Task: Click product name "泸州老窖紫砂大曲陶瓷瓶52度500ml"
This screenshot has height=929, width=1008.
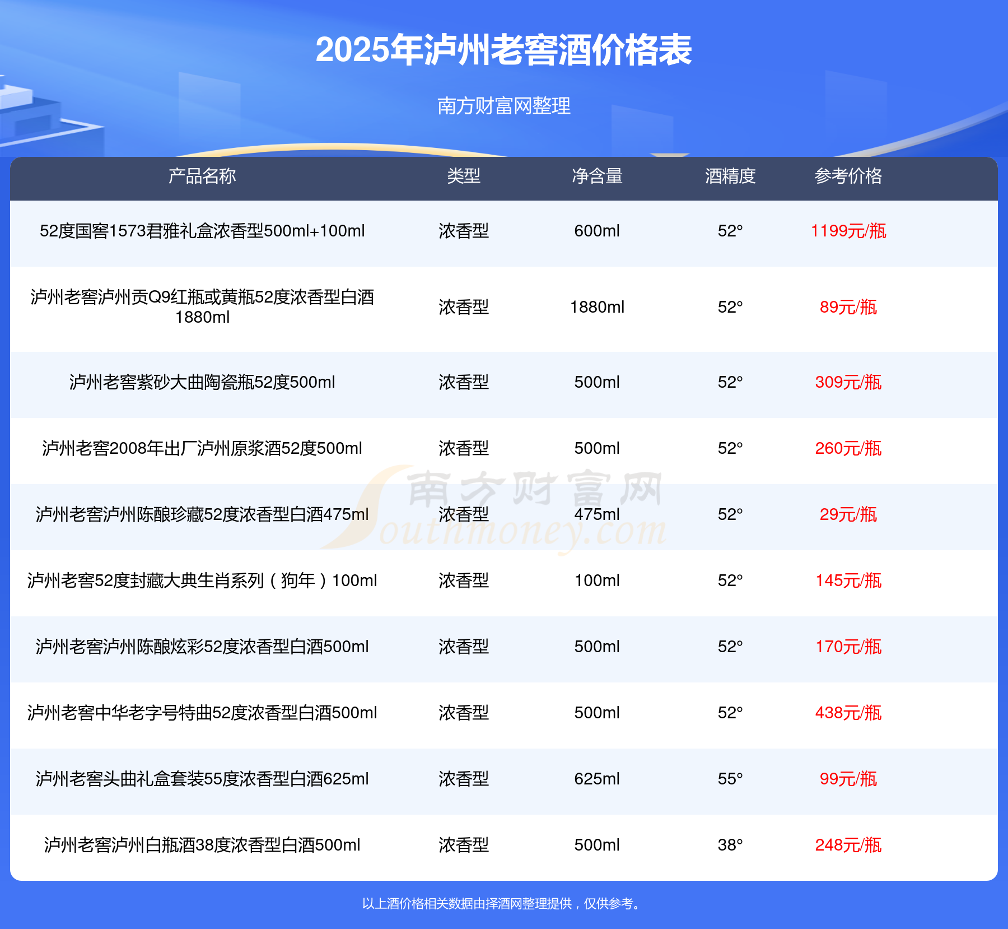Action: pyautogui.click(x=202, y=382)
